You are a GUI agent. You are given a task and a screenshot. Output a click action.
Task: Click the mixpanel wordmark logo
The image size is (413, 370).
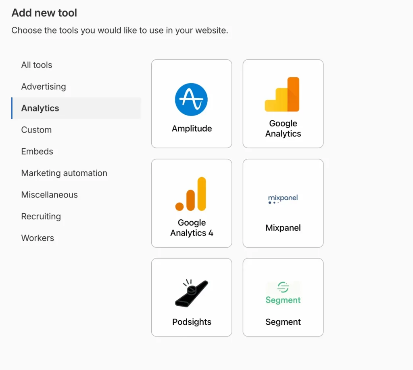(x=283, y=199)
